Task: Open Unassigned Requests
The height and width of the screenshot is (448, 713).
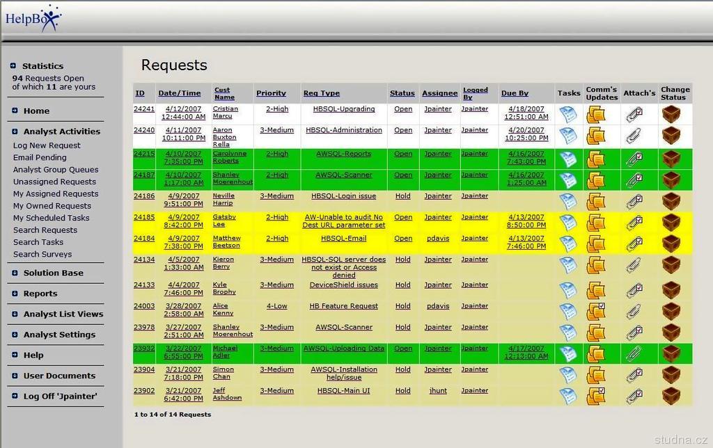Action: pos(54,182)
